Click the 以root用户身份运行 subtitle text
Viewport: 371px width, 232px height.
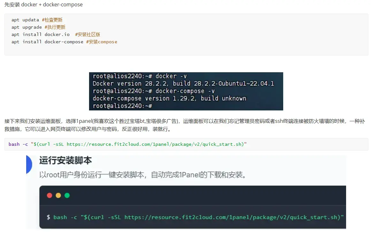142,175
